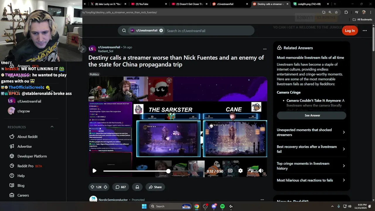Screen dimensions: 375x211
Task: Open Logitech G HUB from the taskbar
Action: (x=231, y=206)
